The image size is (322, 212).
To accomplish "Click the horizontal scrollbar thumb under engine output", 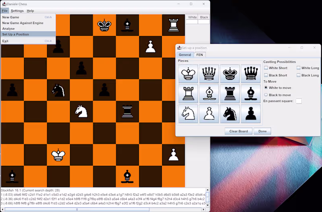I will pyautogui.click(x=77, y=209).
